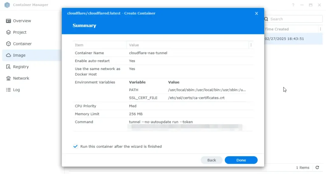The image size is (326, 174).
Task: Click the Memory Limit 256 MB value
Action: coord(136,114)
